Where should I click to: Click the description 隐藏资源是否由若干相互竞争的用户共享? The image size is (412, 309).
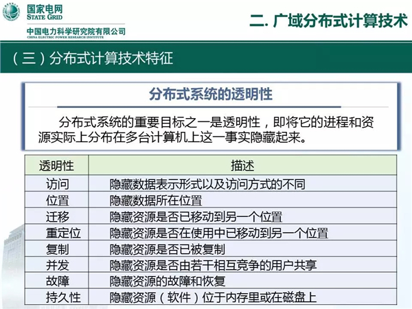(x=211, y=265)
